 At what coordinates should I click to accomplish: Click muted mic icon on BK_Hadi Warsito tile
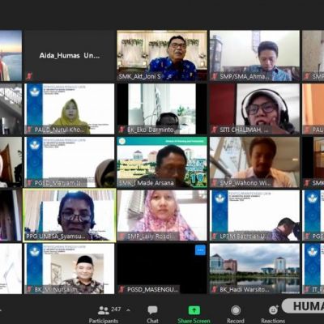215,290
